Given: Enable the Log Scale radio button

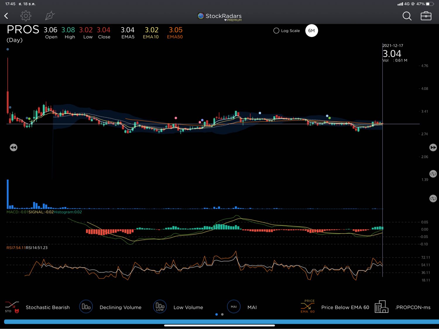Looking at the screenshot, I should 276,31.
